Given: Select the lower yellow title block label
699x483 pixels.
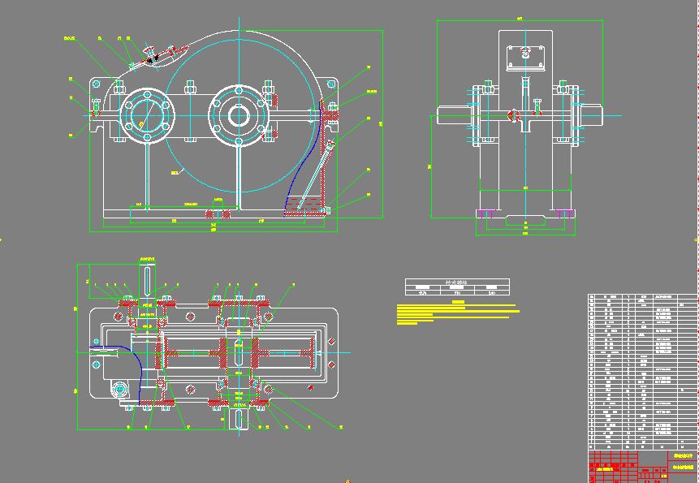Looking at the screenshot, I should (x=683, y=468).
